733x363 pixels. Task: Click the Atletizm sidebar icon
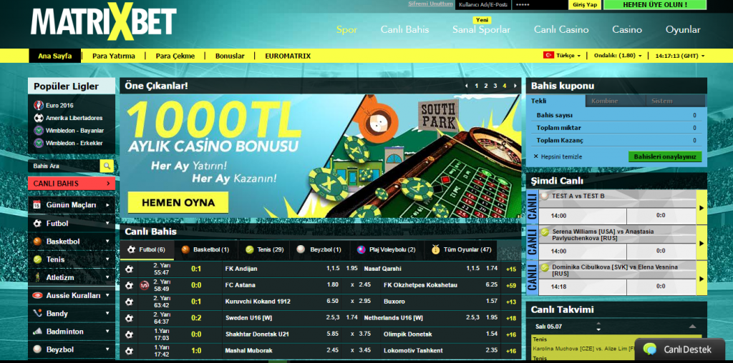(37, 278)
